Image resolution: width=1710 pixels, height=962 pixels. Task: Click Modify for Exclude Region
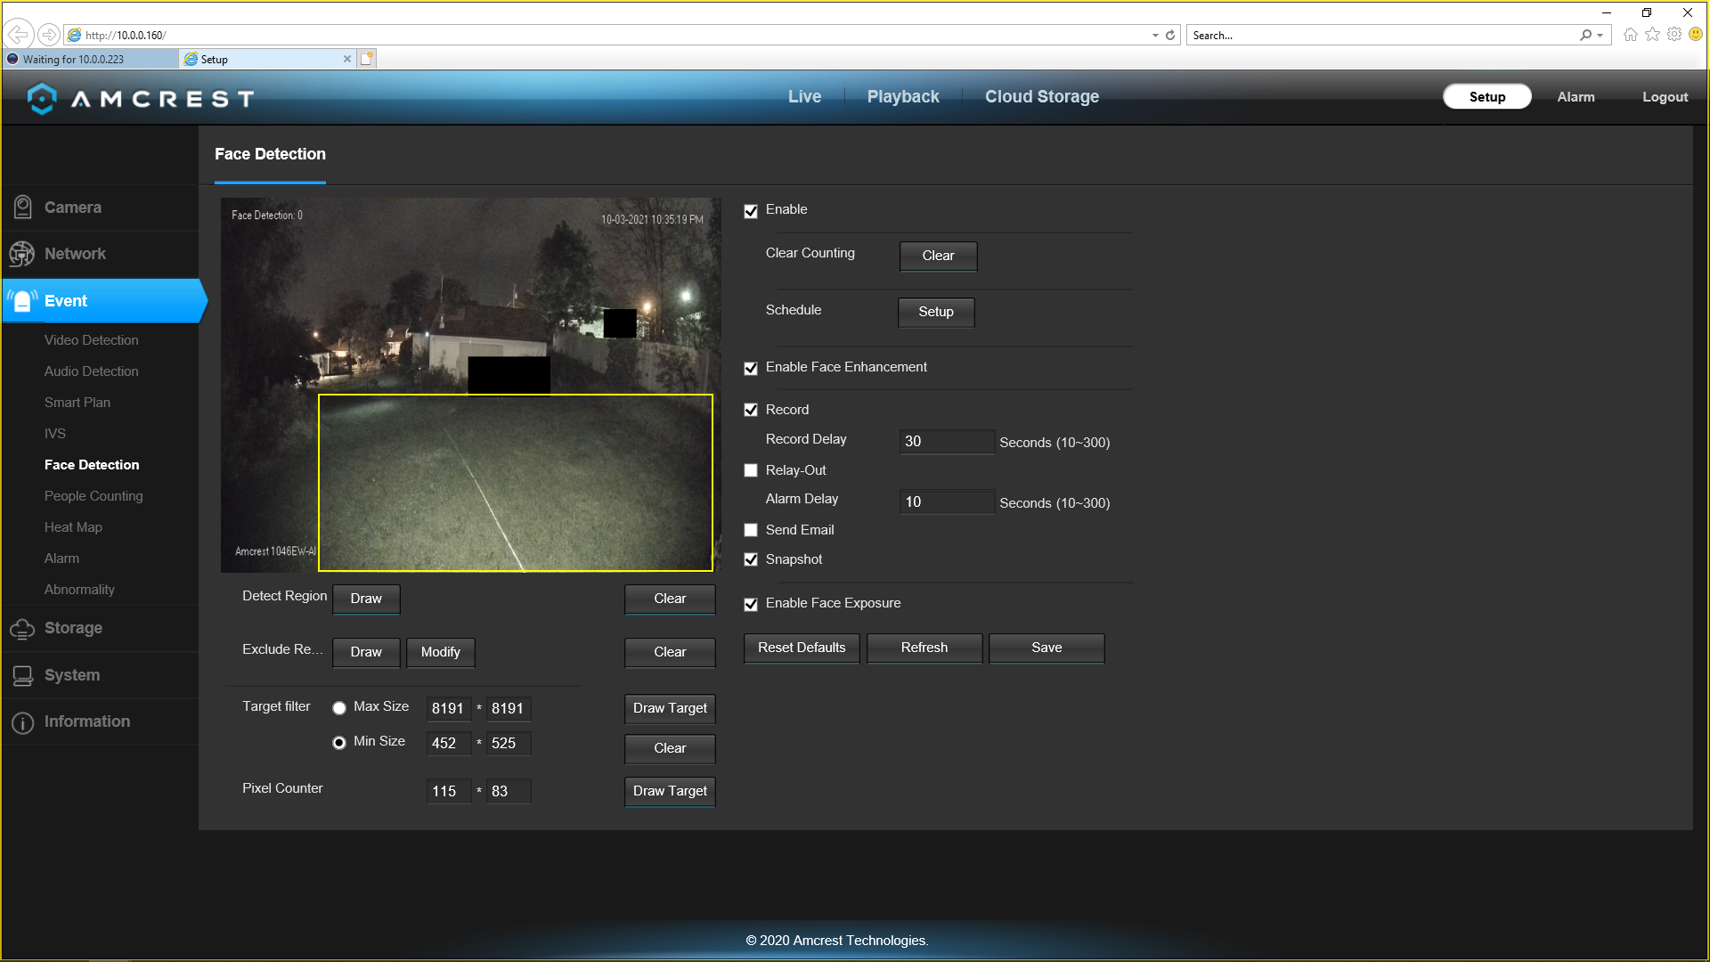(x=441, y=652)
